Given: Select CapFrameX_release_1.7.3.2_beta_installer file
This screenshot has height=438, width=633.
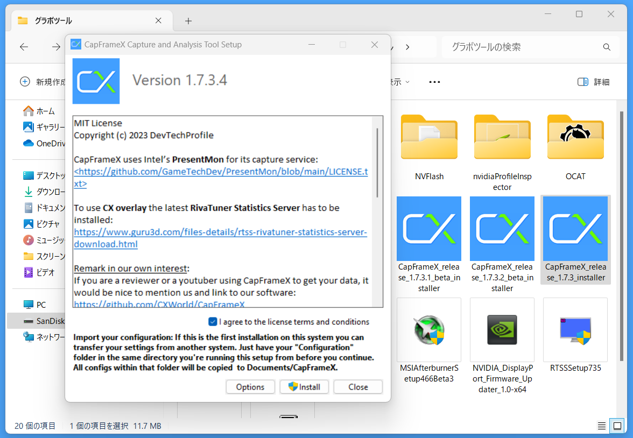Looking at the screenshot, I should [x=502, y=245].
